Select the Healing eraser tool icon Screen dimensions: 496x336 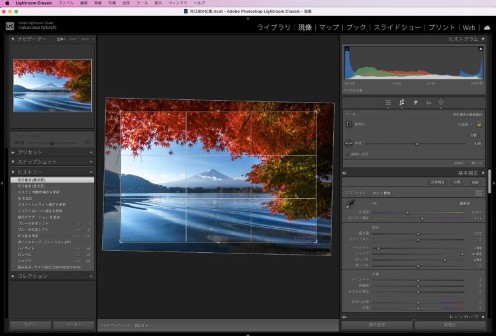pos(415,102)
